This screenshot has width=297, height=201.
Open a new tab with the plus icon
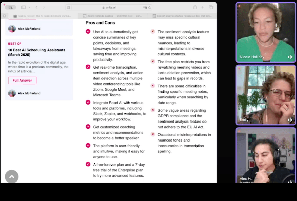tap(203, 7)
